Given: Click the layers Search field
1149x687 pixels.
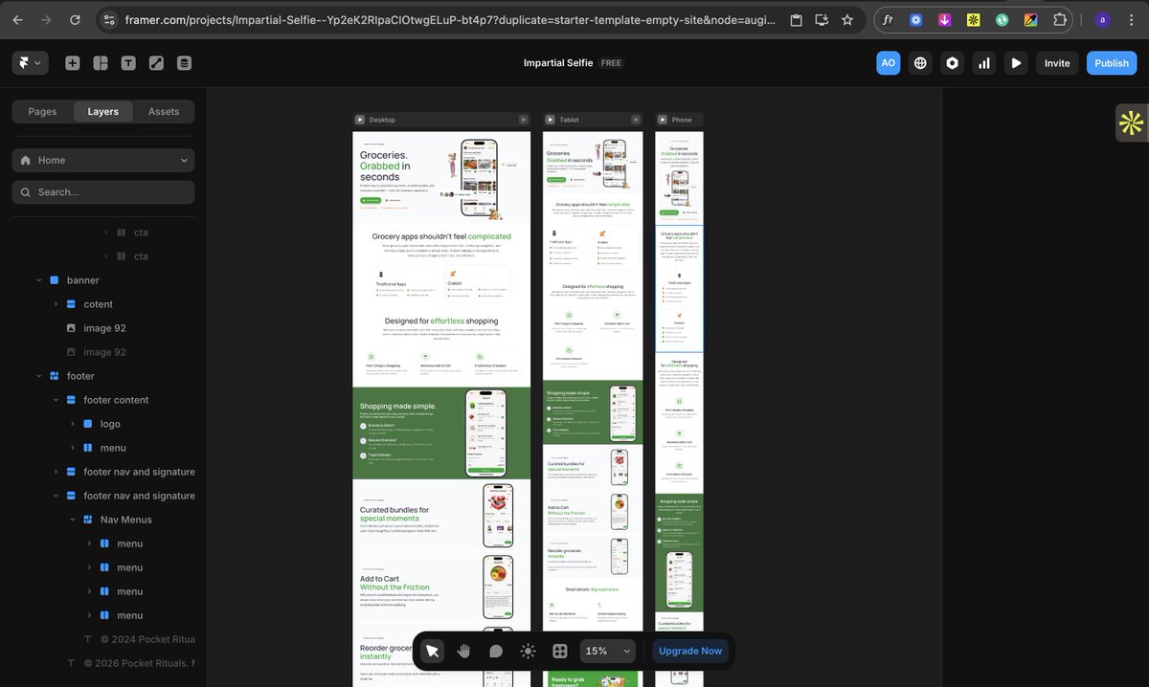Looking at the screenshot, I should (x=102, y=191).
